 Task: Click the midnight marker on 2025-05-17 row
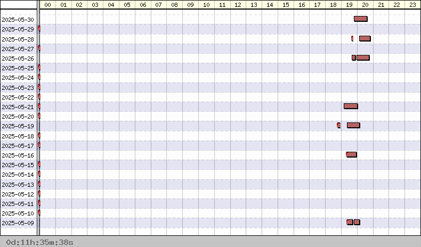pos(39,145)
